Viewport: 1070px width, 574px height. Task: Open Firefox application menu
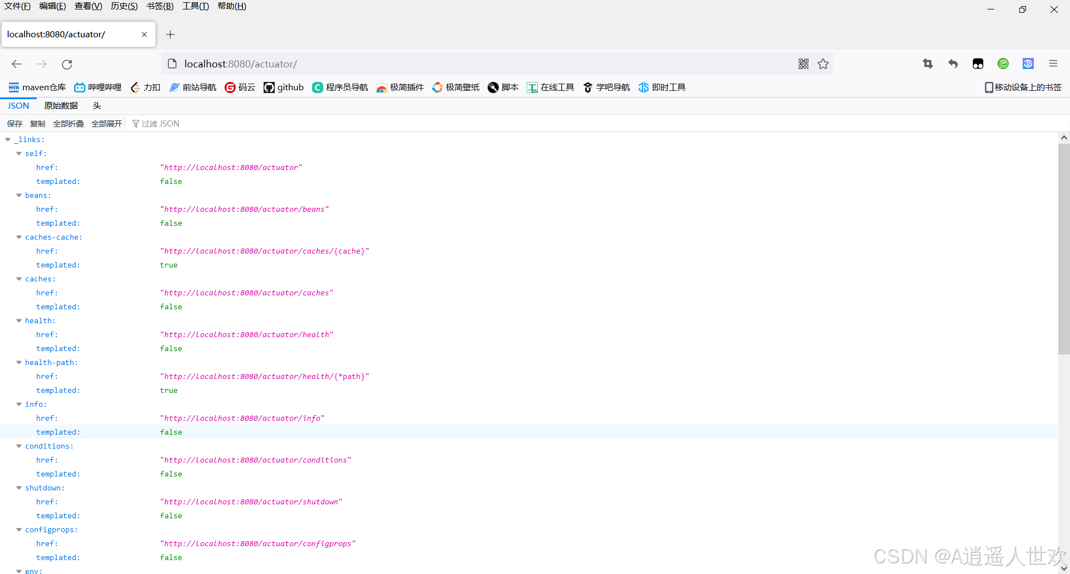pyautogui.click(x=1053, y=64)
